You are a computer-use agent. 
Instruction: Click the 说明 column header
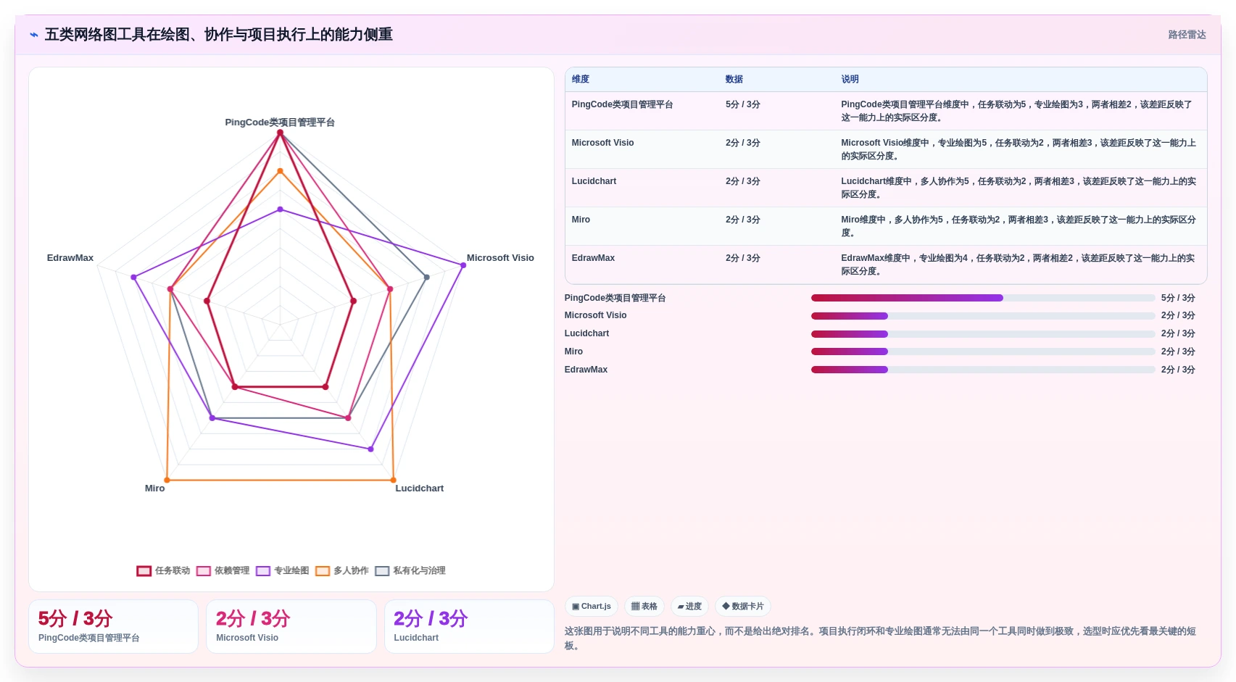(850, 80)
